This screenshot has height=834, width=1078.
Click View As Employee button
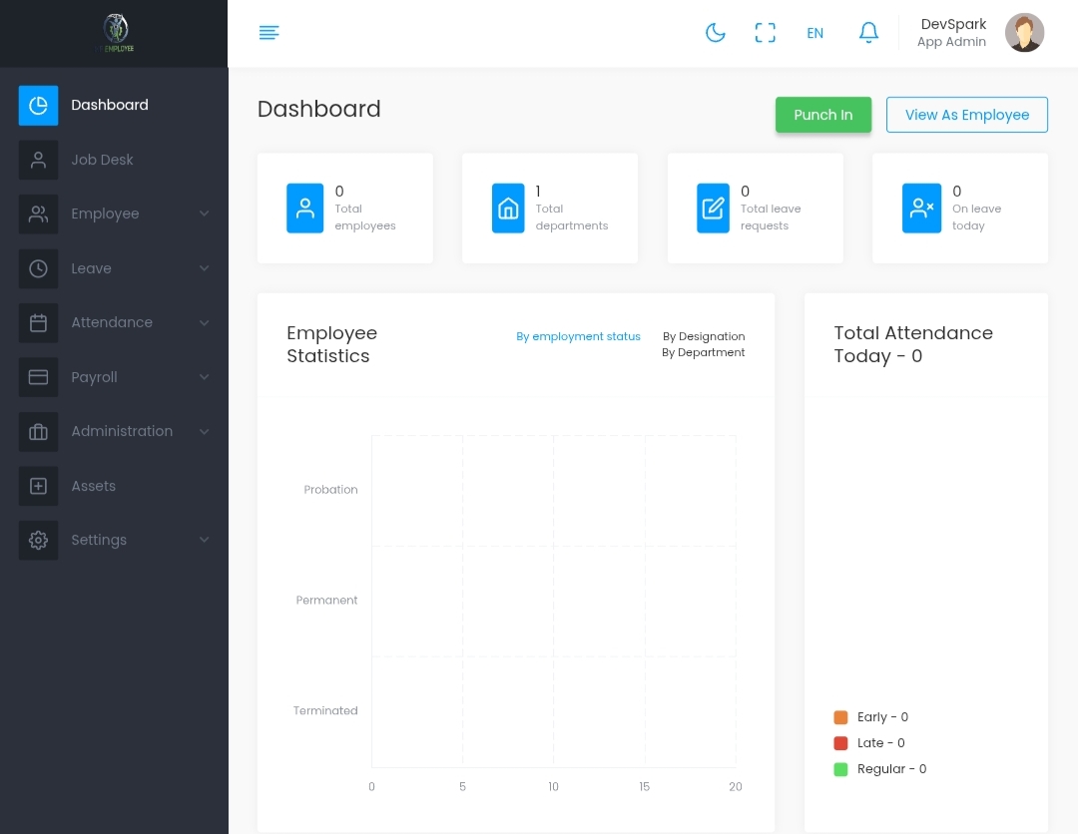click(966, 115)
